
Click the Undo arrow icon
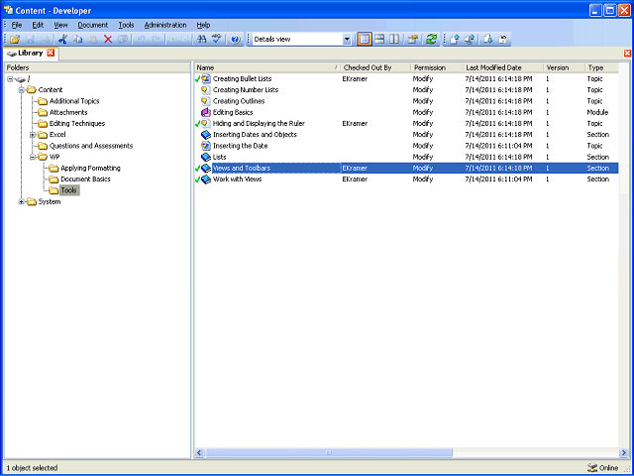[x=141, y=40]
